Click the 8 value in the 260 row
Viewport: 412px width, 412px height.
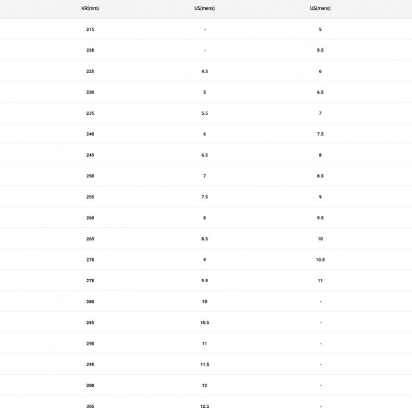[204, 218]
